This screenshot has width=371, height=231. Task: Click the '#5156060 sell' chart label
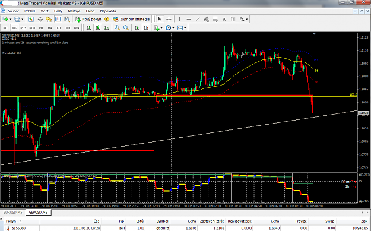pyautogui.click(x=12, y=53)
